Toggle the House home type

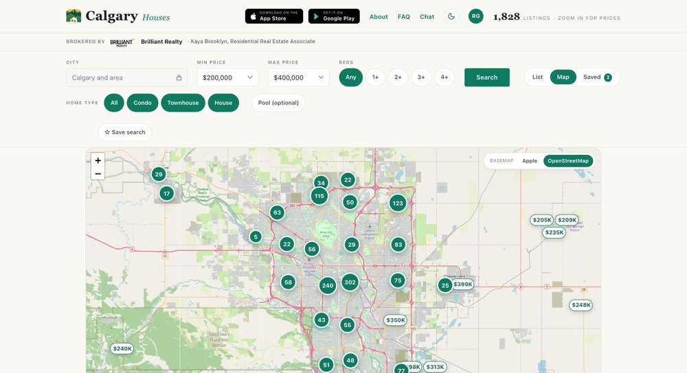click(x=223, y=104)
